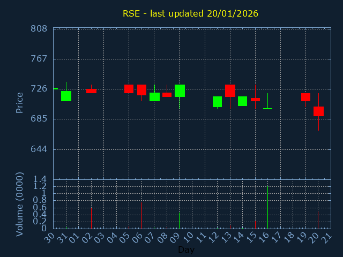Select the green candlestick on day 31

pos(66,96)
